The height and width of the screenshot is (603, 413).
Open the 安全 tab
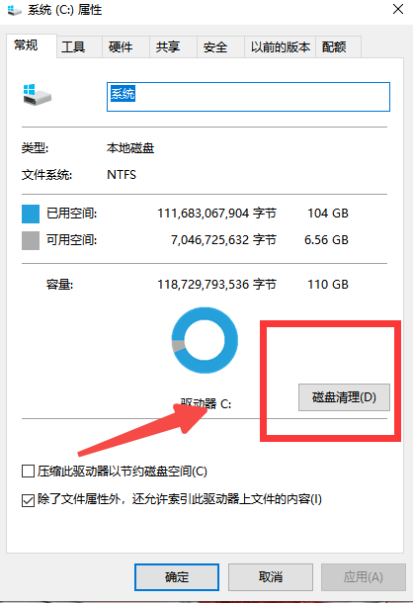click(x=220, y=47)
